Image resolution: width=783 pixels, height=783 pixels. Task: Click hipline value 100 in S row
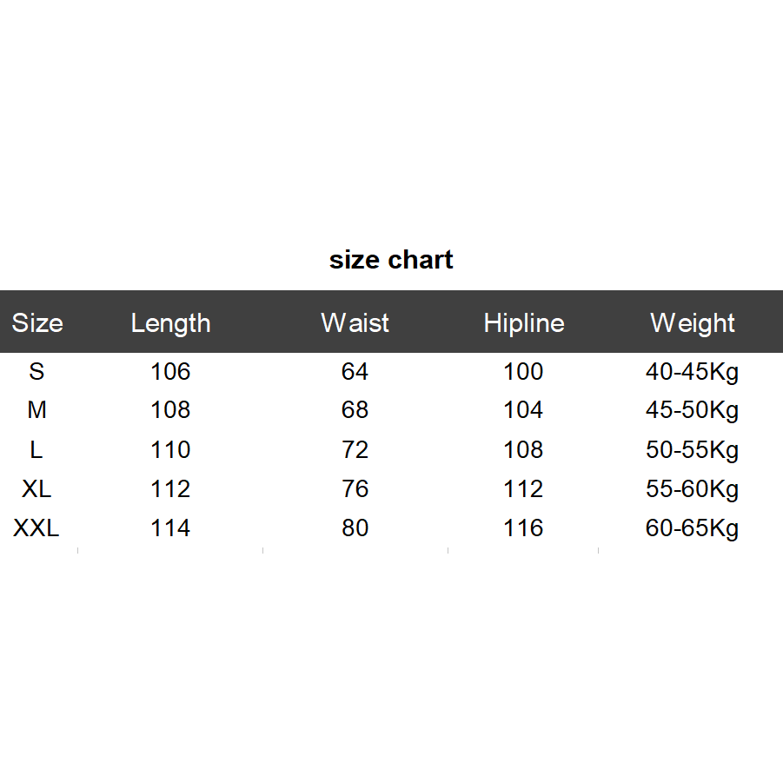pyautogui.click(x=523, y=372)
